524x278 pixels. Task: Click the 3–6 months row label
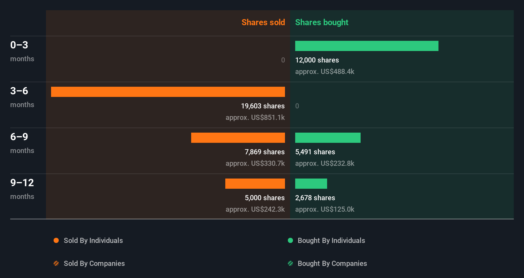[22, 97]
